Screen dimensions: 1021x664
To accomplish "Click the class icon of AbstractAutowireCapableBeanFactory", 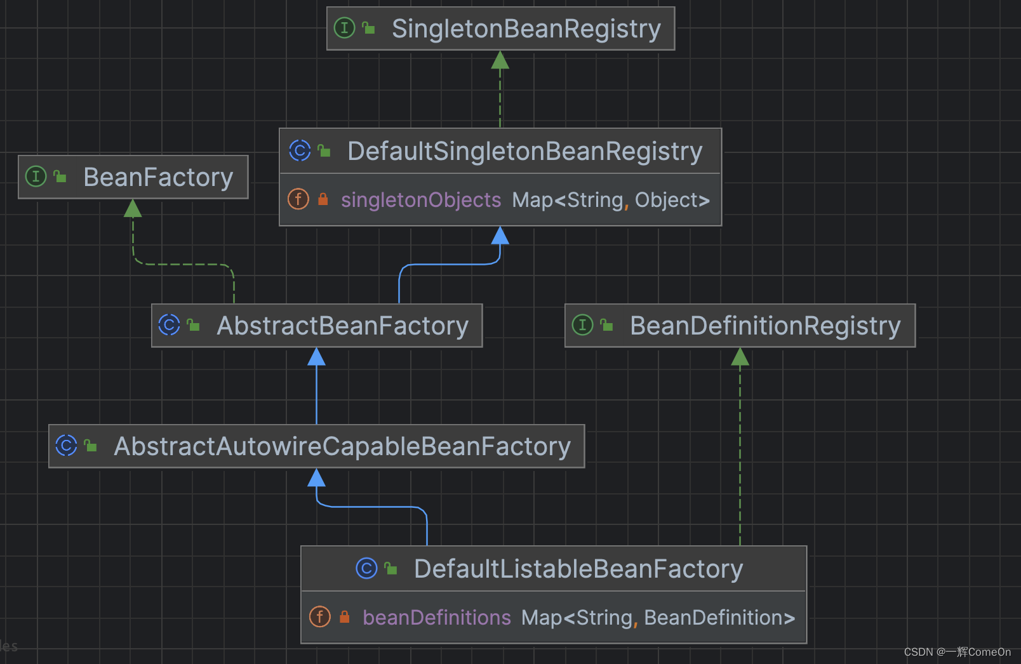I will 66,446.
